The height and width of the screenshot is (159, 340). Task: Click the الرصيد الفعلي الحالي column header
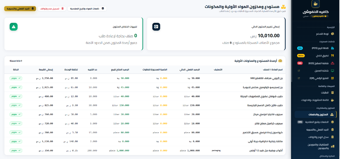click(x=190, y=70)
